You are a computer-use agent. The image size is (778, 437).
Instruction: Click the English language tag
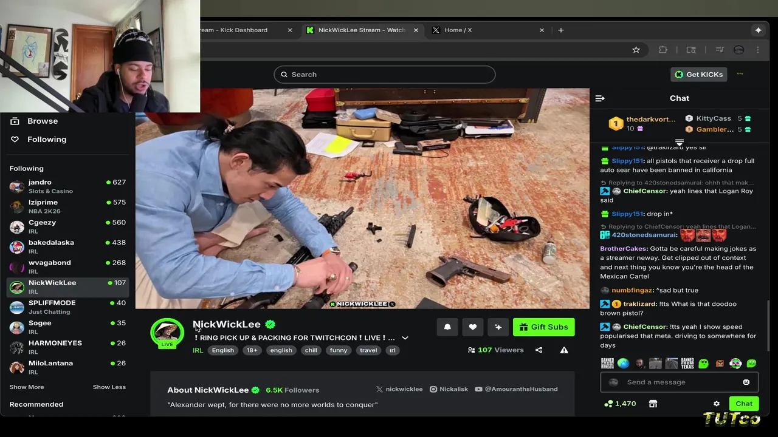tap(223, 350)
